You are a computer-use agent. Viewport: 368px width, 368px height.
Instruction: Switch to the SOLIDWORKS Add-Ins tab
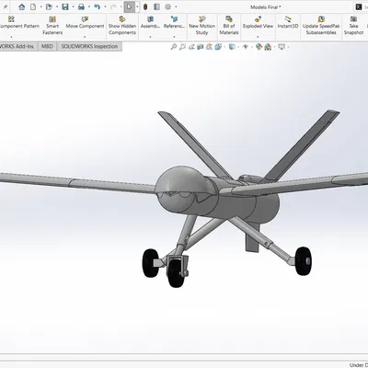click(18, 46)
